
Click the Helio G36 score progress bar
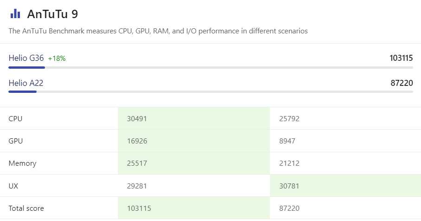[210, 67]
